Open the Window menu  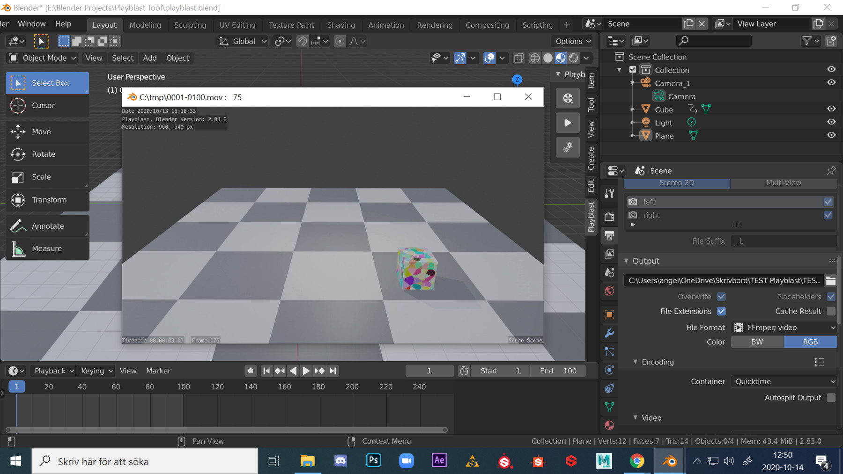(32, 24)
